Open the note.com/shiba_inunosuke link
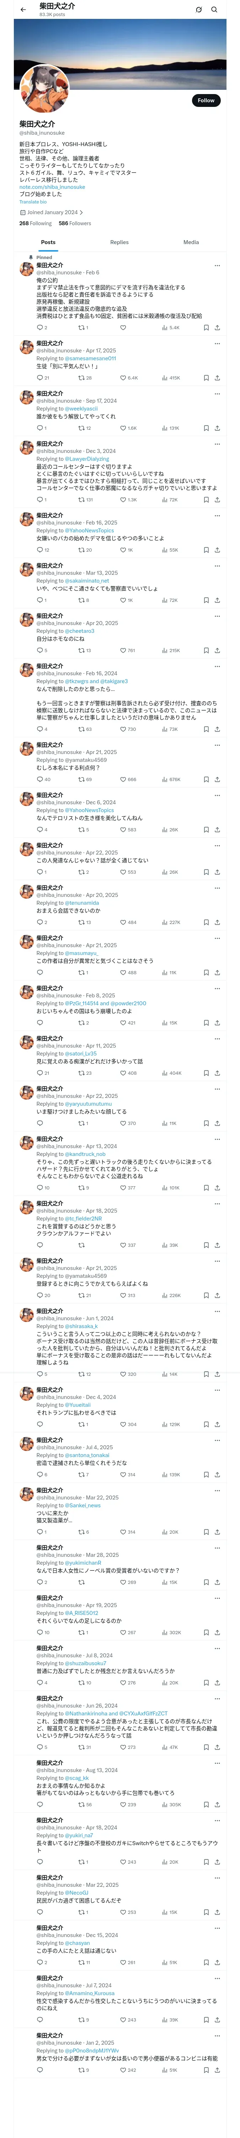240x2138 pixels. click(x=52, y=187)
